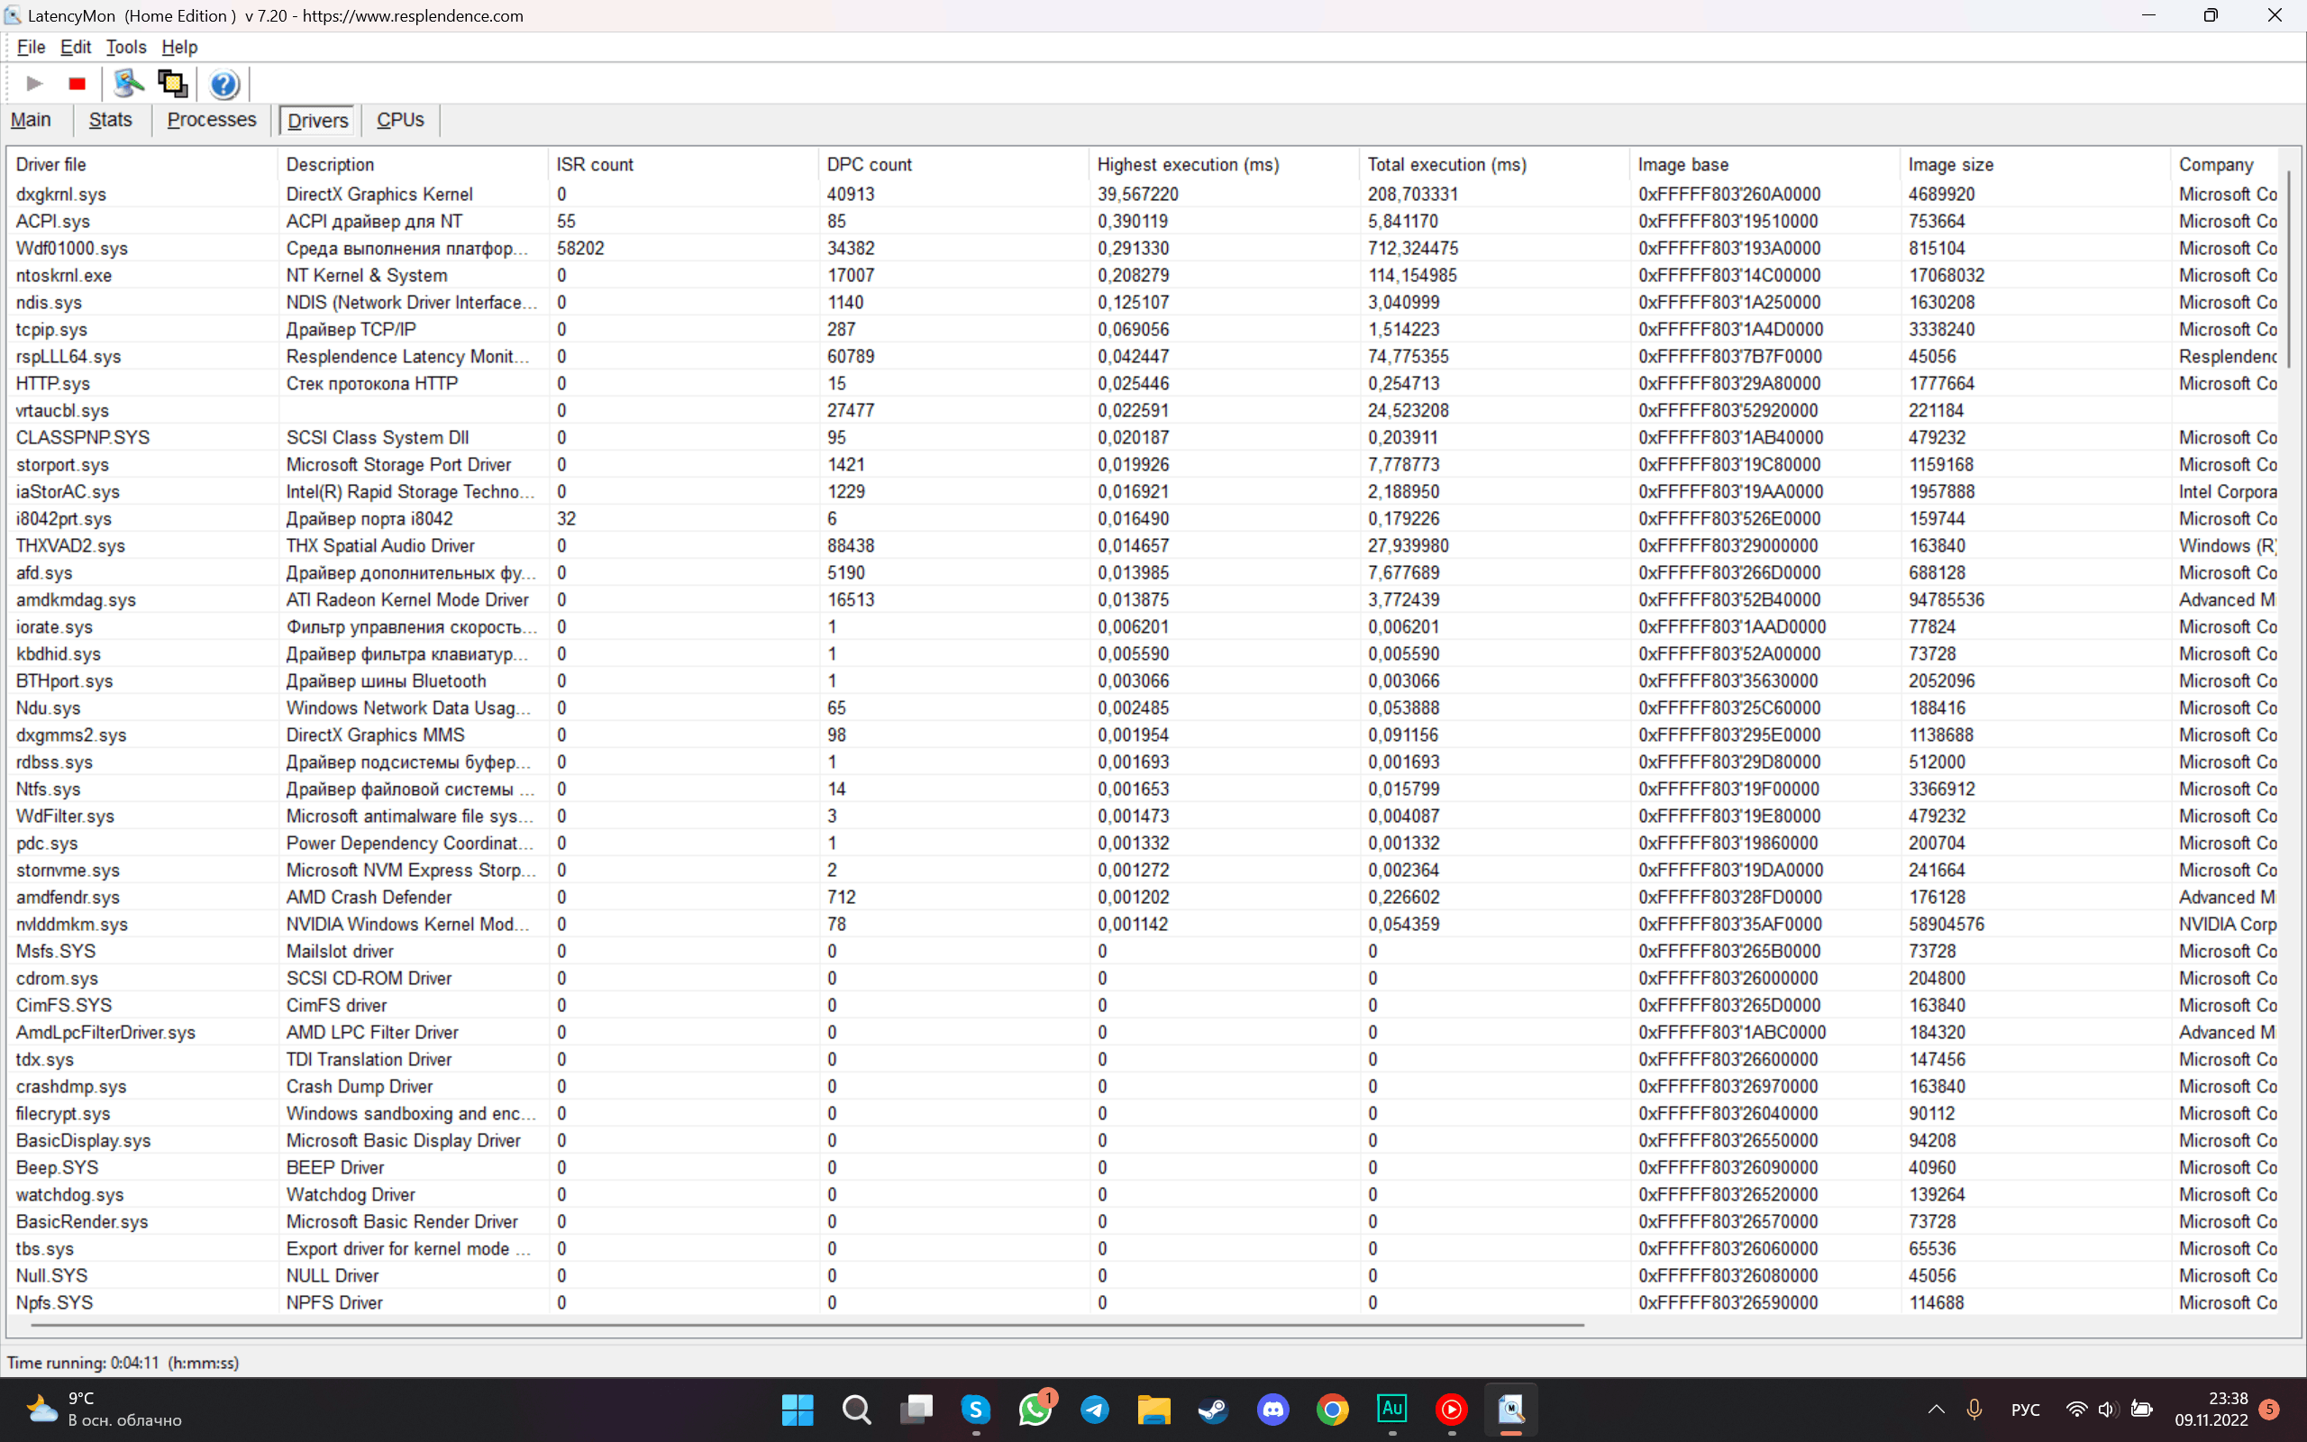Sort by the DPC count column header
Screen dimensions: 2307x1442
point(953,164)
